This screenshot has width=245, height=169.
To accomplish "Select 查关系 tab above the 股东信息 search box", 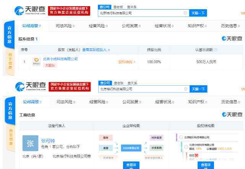I will pos(132,7).
